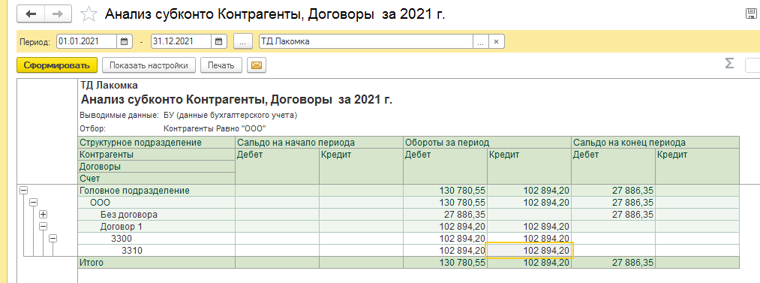This screenshot has width=760, height=283.
Task: Click the Контрагенты header cell
Action: click(x=156, y=155)
